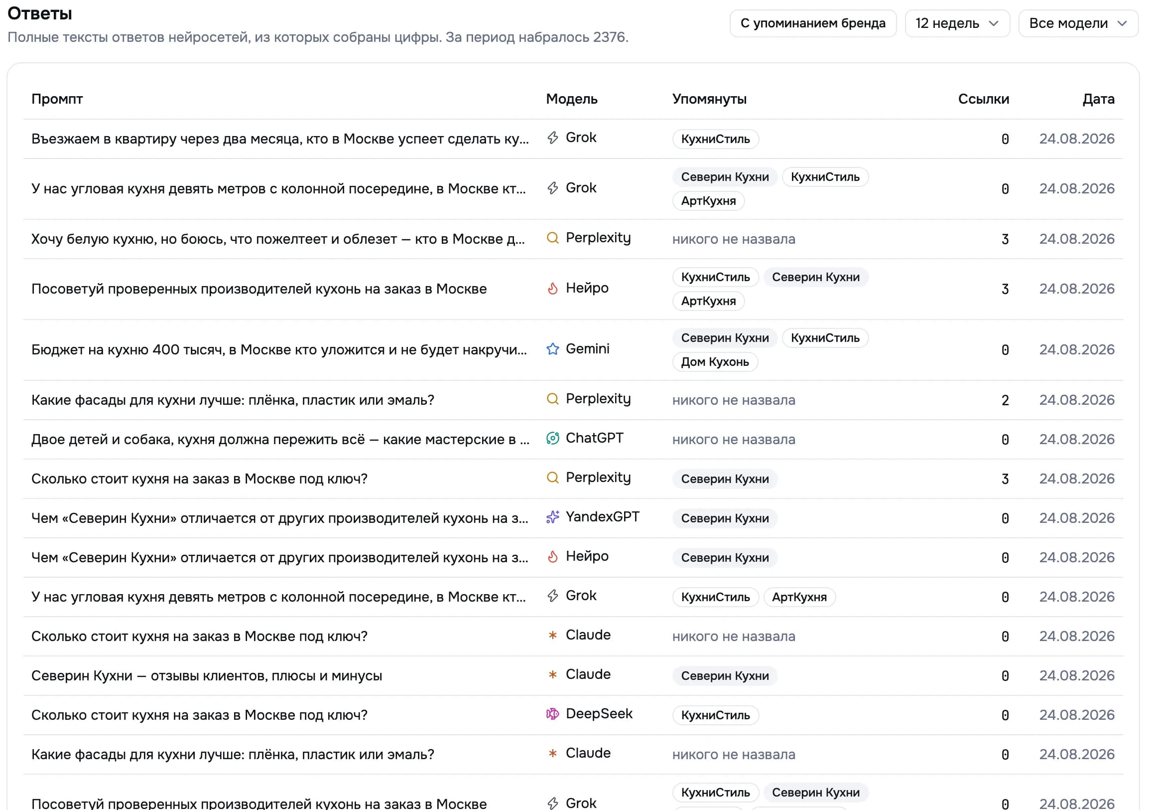Open the "Хочу белую кухню" prompt
Image resolution: width=1153 pixels, height=810 pixels.
[x=278, y=239]
